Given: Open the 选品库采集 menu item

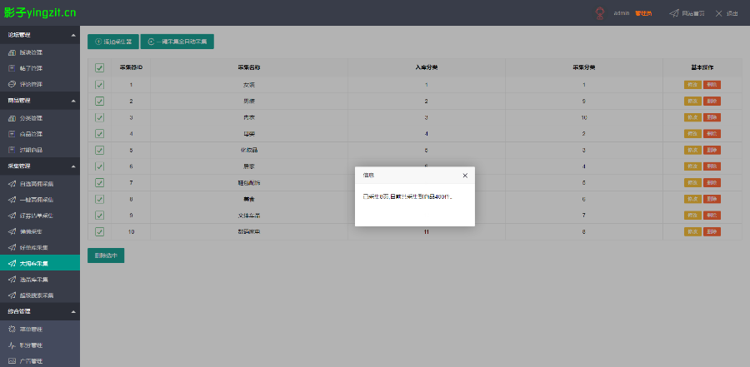Looking at the screenshot, I should click(40, 279).
